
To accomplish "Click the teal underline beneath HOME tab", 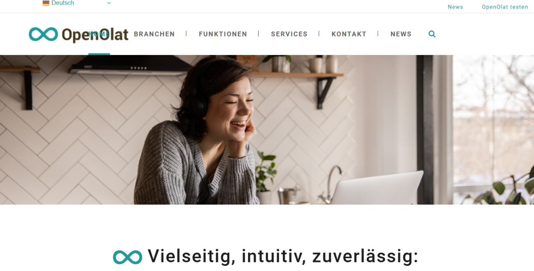I will [x=99, y=54].
